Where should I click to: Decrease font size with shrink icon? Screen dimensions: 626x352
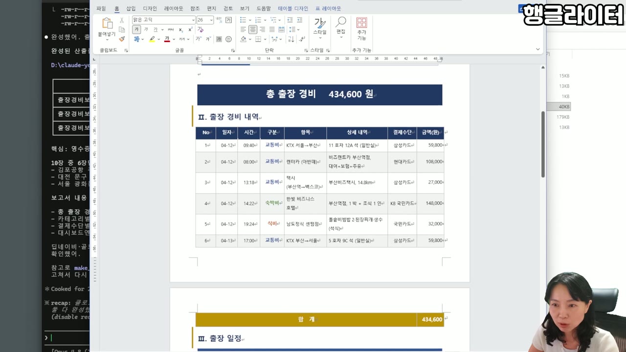208,39
